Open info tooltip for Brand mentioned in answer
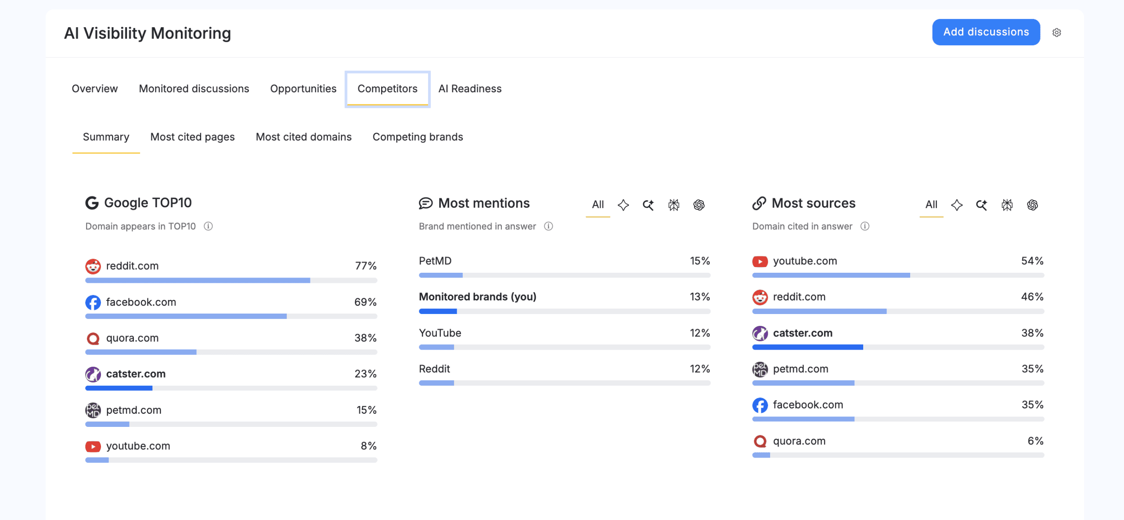This screenshot has height=520, width=1124. coord(548,226)
